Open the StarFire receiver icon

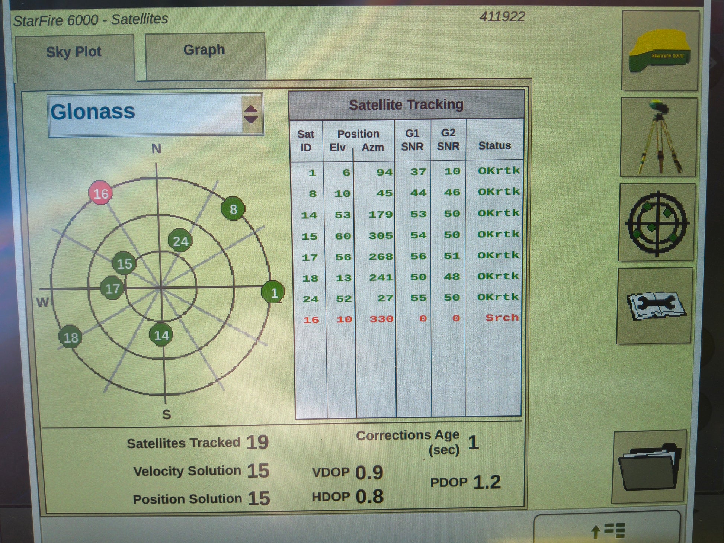coord(660,51)
